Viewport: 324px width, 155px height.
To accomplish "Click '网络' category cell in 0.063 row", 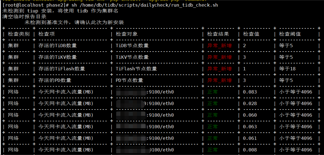I will 13,126.
